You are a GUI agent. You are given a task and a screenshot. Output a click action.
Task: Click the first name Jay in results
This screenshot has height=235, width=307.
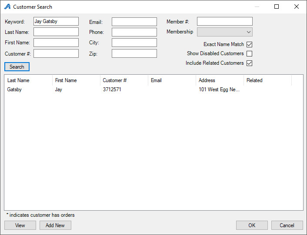coord(59,89)
